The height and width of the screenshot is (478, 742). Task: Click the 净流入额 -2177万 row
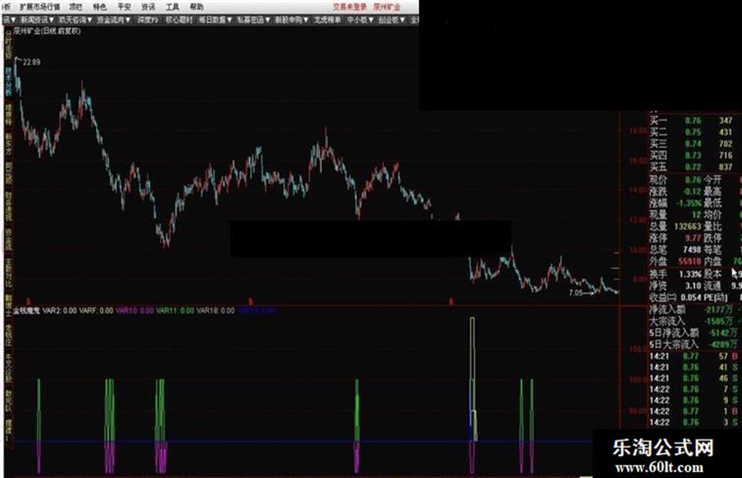(693, 309)
